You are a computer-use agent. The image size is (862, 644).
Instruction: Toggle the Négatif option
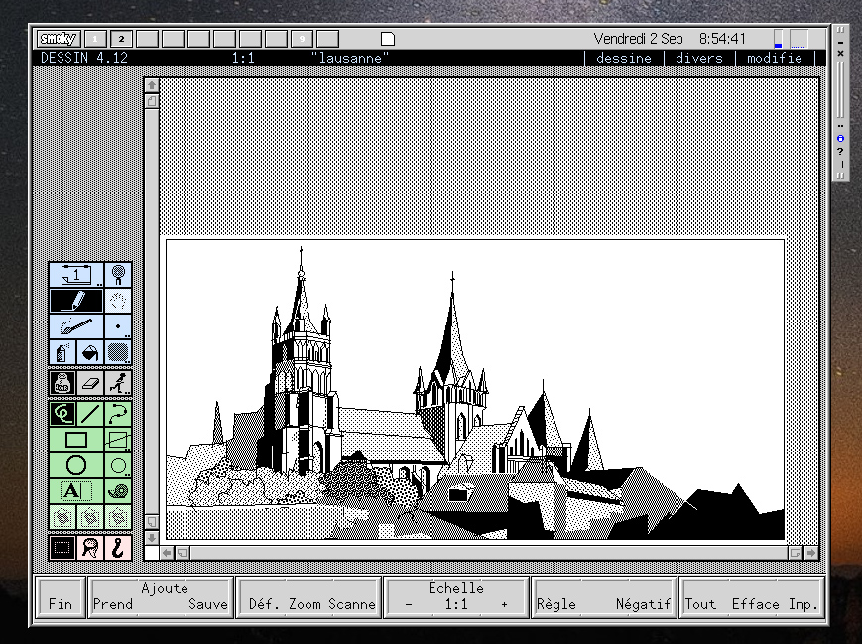click(x=643, y=604)
